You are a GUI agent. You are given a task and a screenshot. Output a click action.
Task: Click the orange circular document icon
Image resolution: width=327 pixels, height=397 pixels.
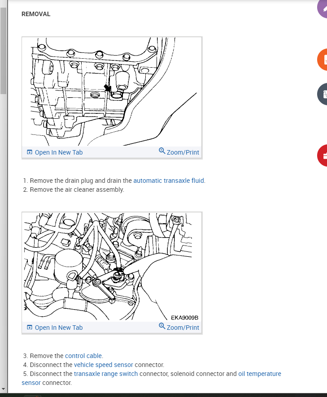[x=323, y=60]
